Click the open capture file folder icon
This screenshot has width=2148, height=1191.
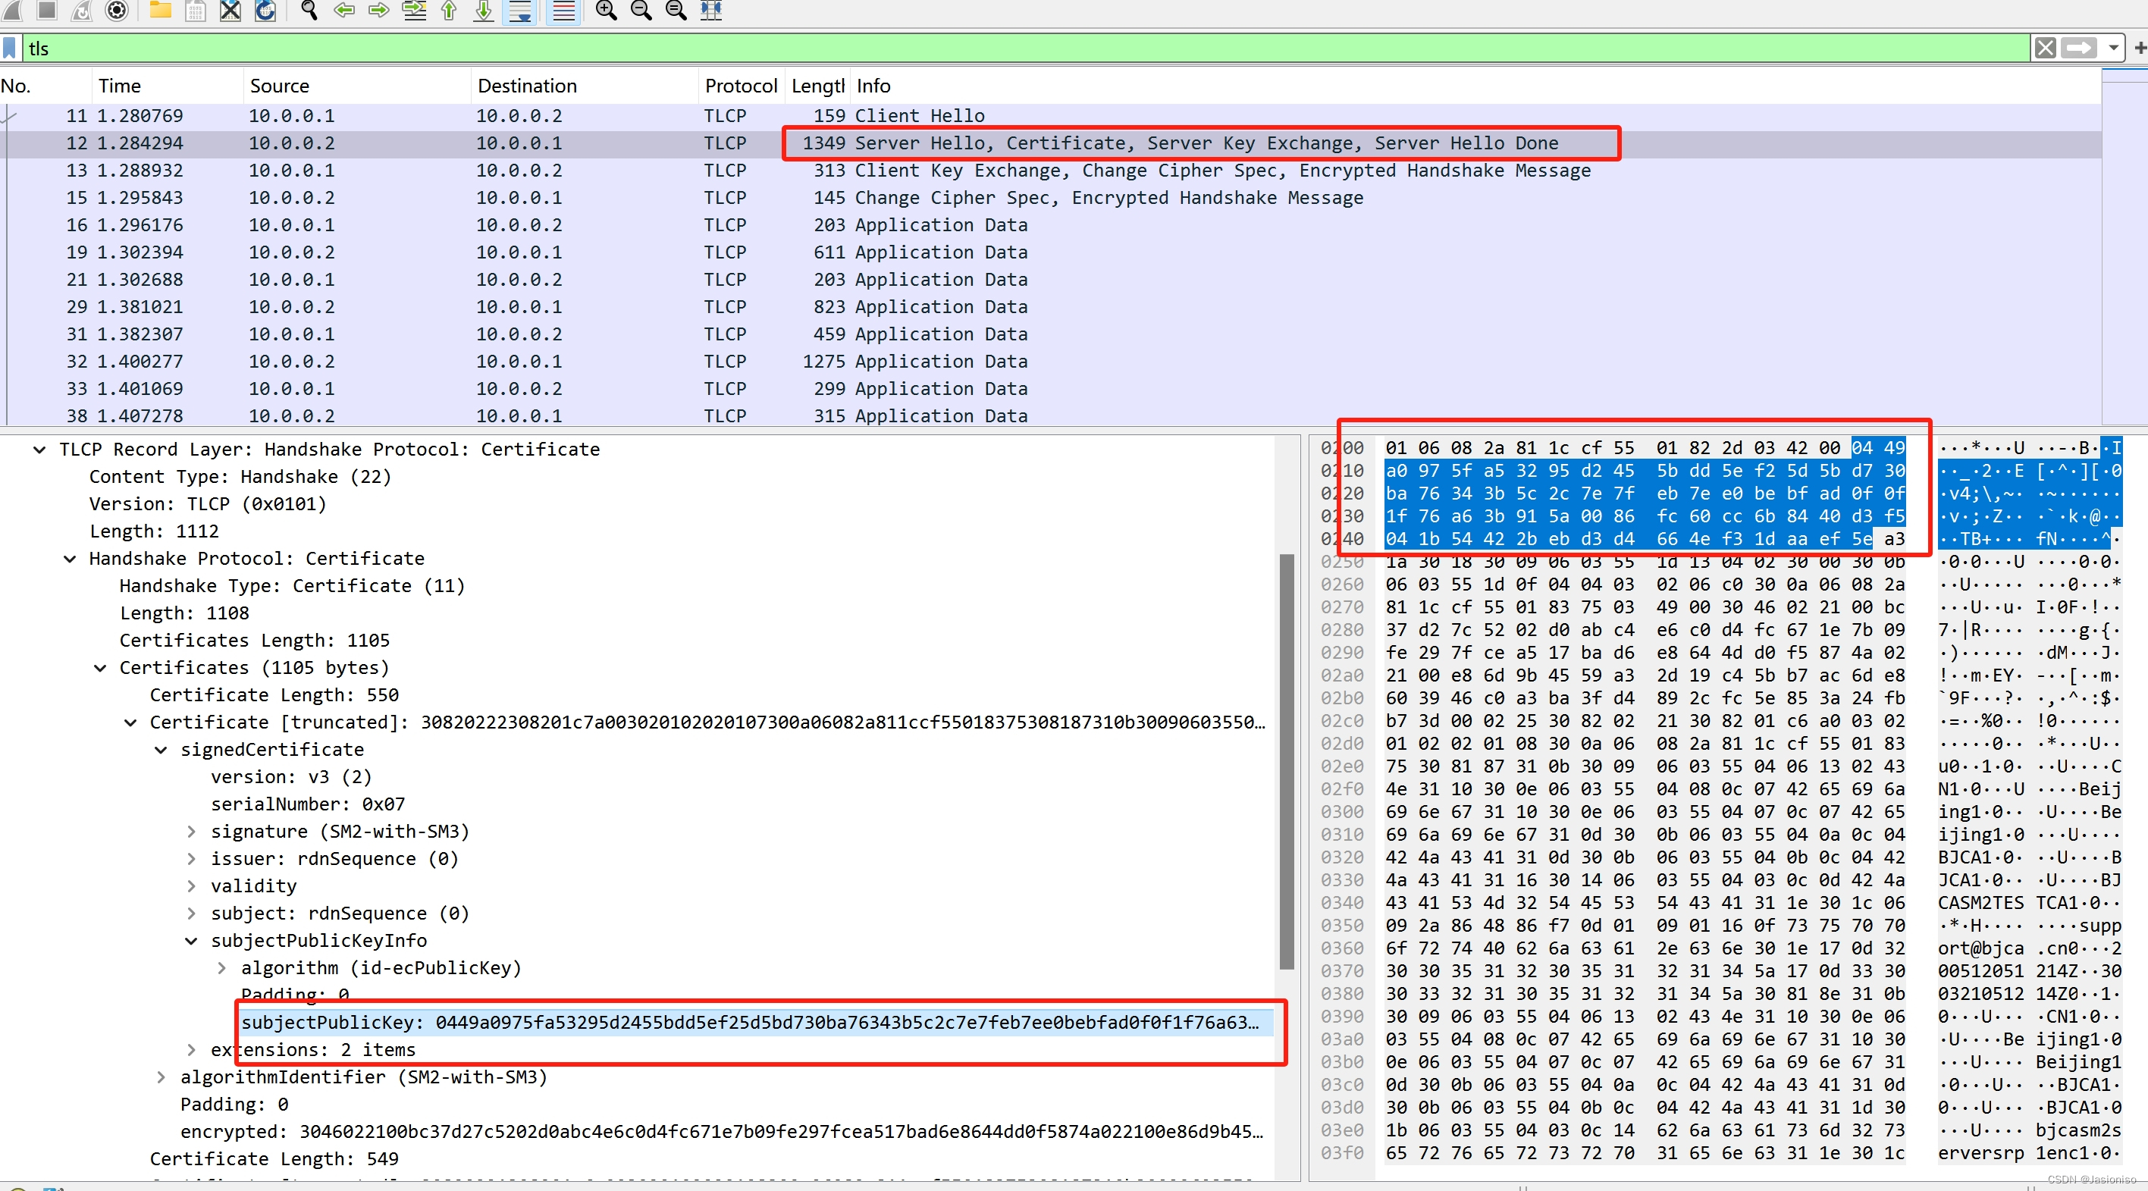tap(160, 10)
